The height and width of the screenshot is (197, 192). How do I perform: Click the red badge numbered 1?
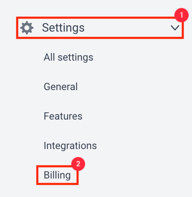coord(182,15)
